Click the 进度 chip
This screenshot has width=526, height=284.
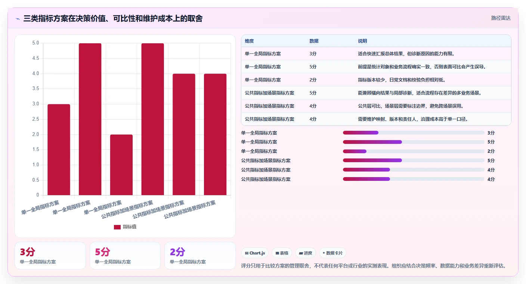[306, 253]
